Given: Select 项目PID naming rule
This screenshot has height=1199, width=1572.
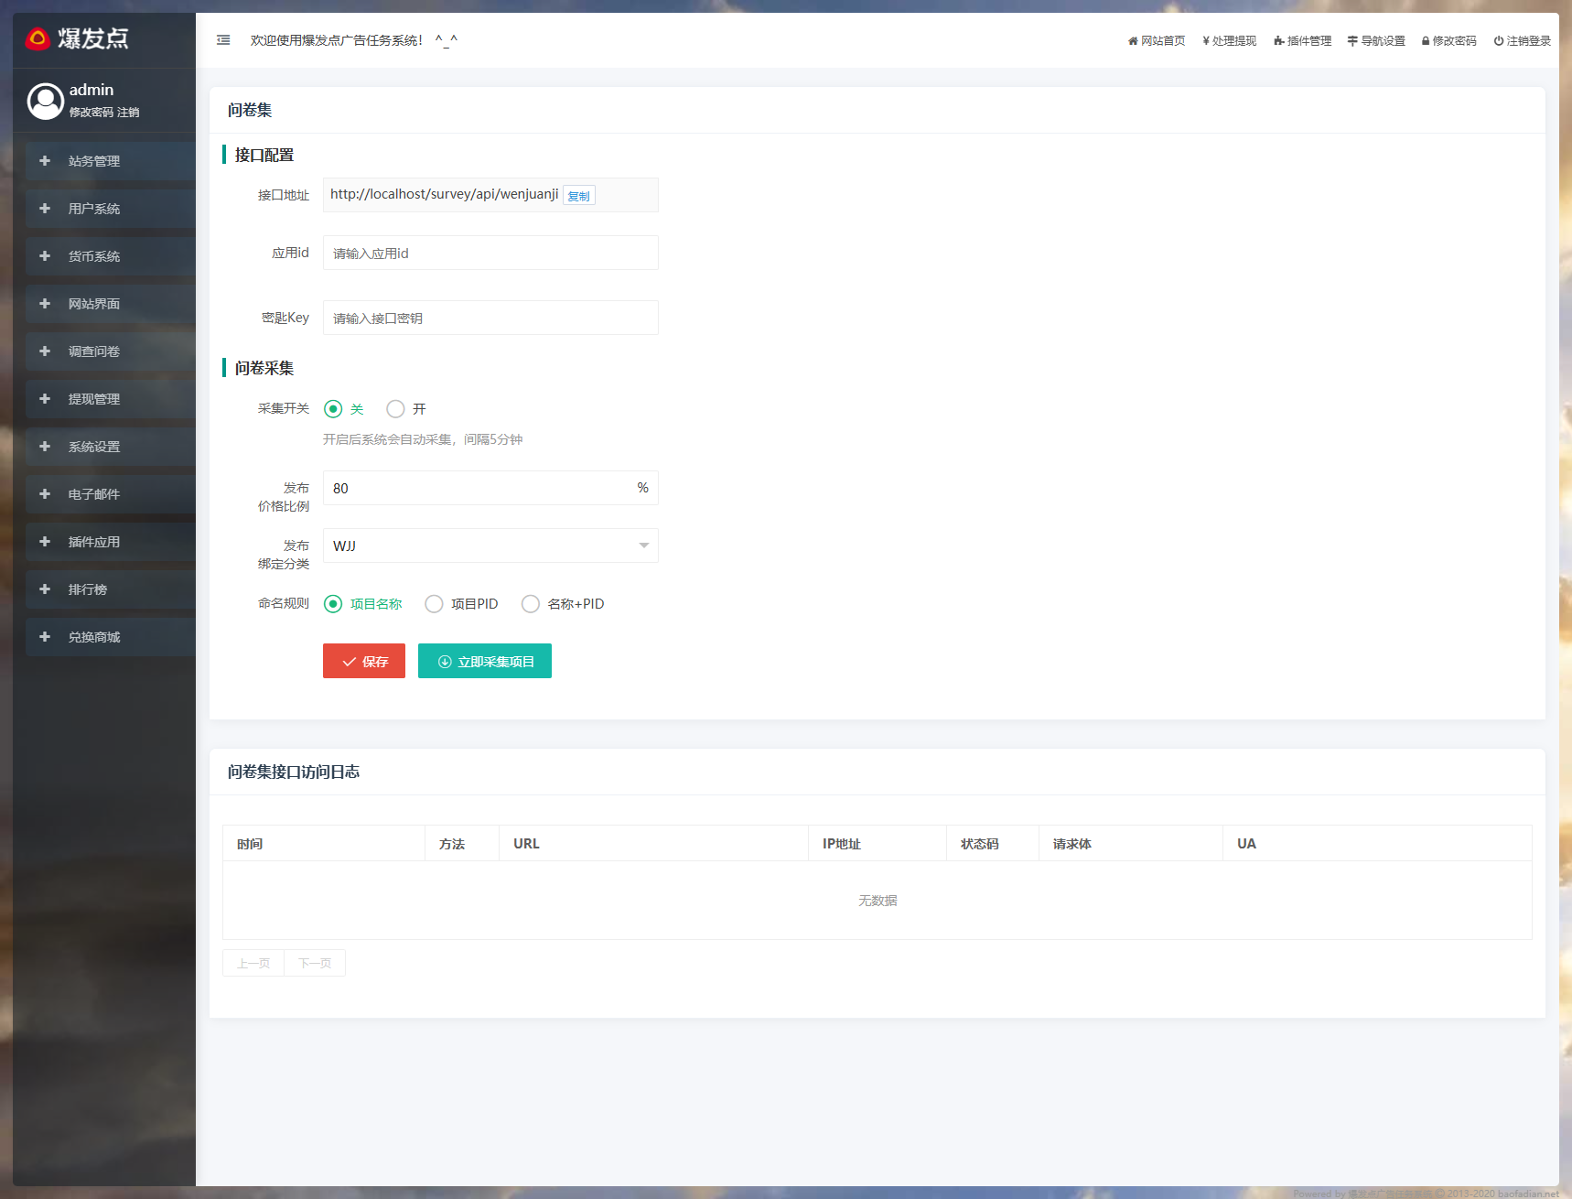Looking at the screenshot, I should pos(434,604).
